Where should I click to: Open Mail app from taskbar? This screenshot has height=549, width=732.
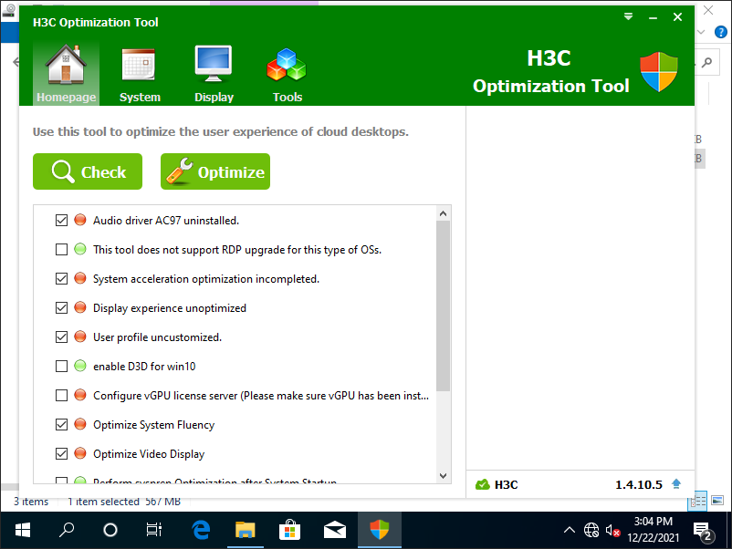coord(334,530)
